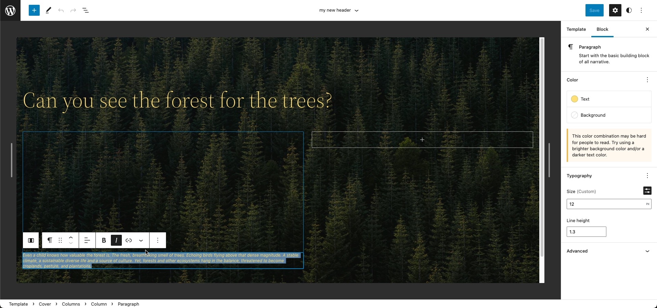
Task: Open typography custom size slider toggle
Action: (x=647, y=191)
